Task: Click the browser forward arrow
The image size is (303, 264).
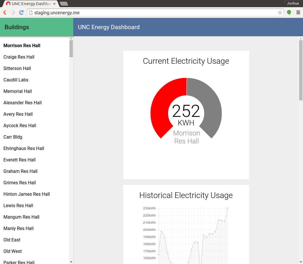Action: point(13,13)
